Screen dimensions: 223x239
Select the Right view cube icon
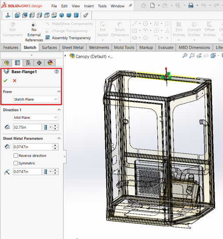pyautogui.click(x=39, y=15)
